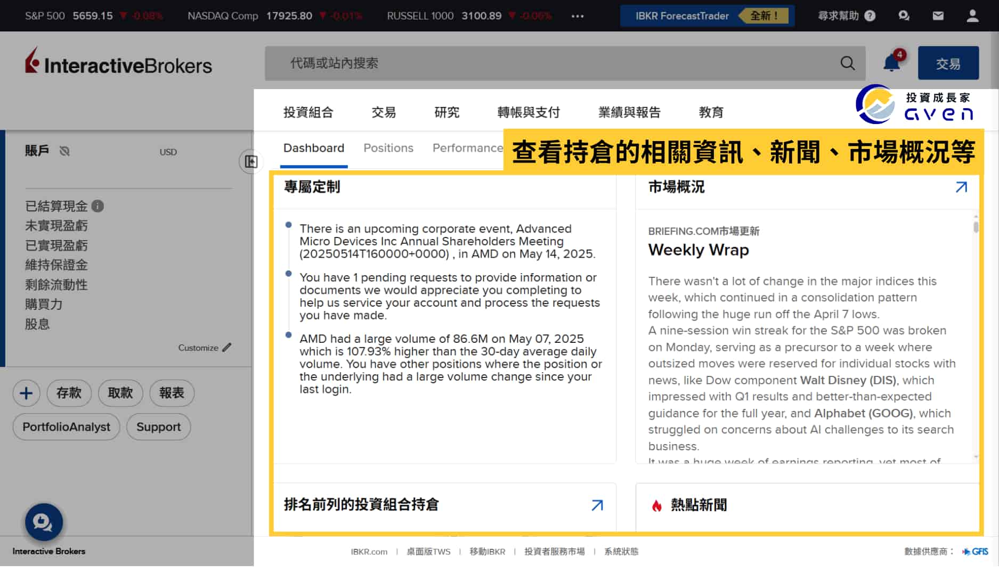Image resolution: width=999 pixels, height=567 pixels.
Task: Select the Dashboard tab
Action: point(314,148)
